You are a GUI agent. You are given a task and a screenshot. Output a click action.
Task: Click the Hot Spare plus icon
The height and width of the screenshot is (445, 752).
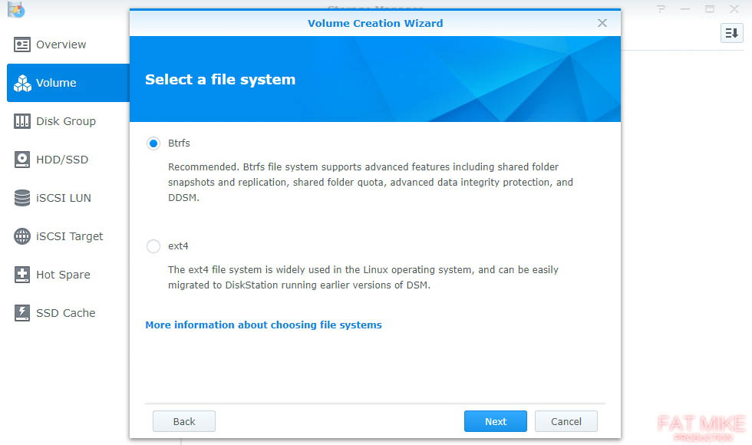(x=22, y=275)
